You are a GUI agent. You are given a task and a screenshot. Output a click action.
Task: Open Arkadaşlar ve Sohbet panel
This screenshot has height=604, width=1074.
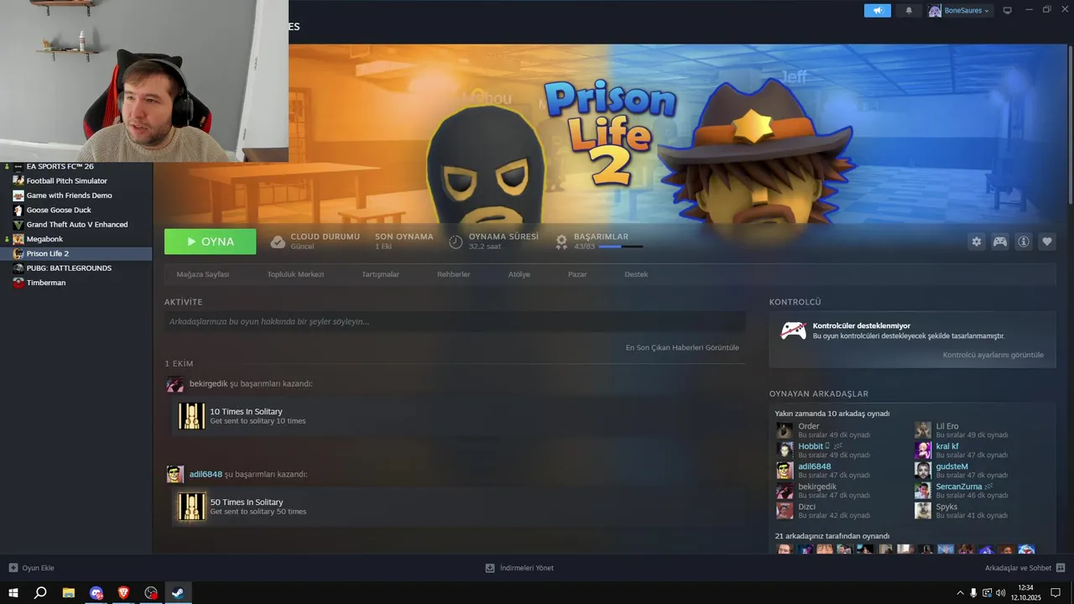[1025, 568]
